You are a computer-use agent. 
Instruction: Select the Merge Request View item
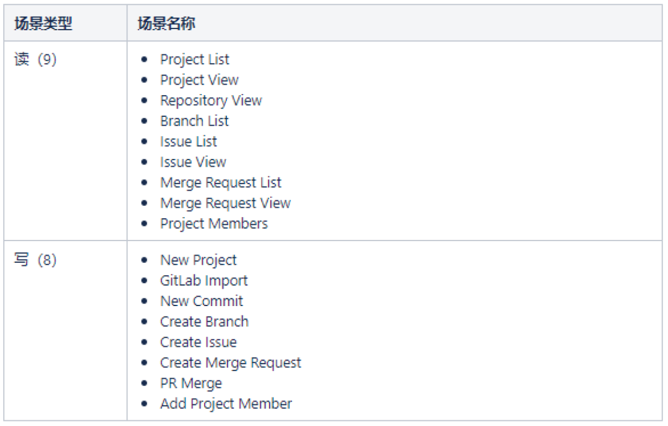(x=225, y=203)
